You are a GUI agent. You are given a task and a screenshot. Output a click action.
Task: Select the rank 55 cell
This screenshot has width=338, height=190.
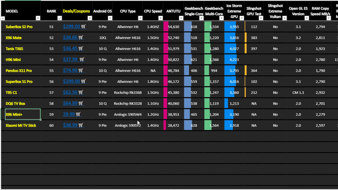pyautogui.click(x=51, y=70)
